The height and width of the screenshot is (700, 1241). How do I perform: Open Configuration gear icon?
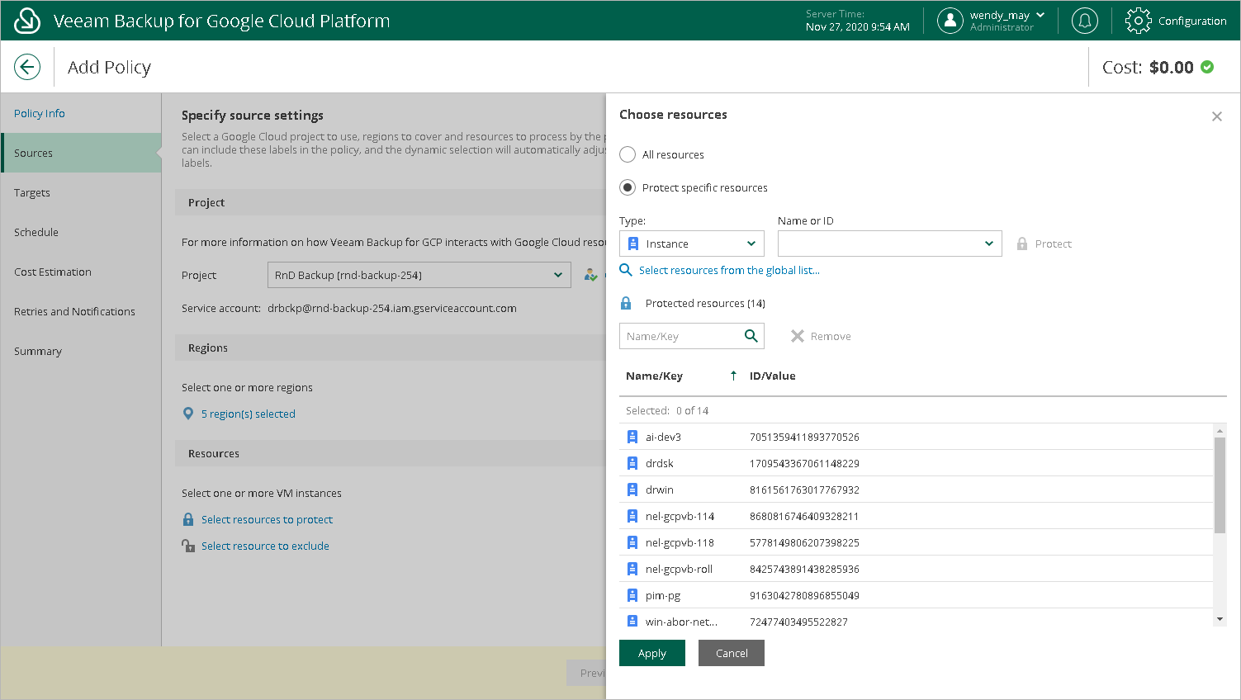coord(1138,21)
